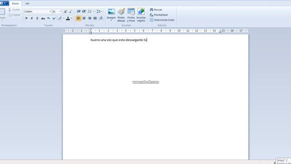Expand the Imagen dropdown arrow

click(x=111, y=20)
